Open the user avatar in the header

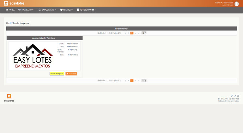(x=237, y=4)
